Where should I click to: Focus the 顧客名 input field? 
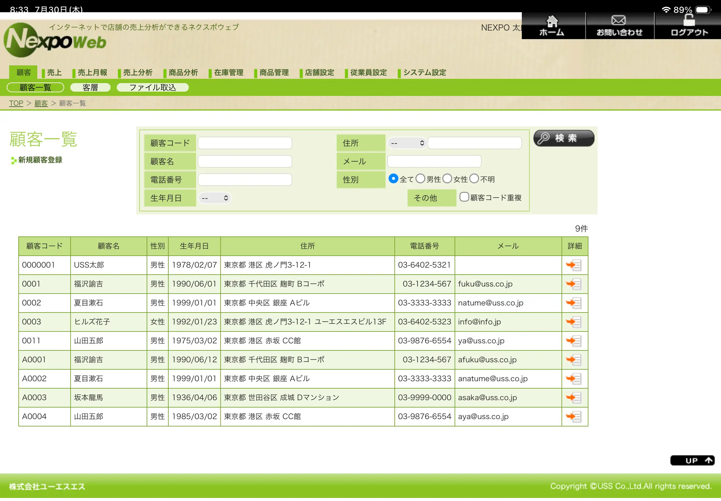coord(245,161)
